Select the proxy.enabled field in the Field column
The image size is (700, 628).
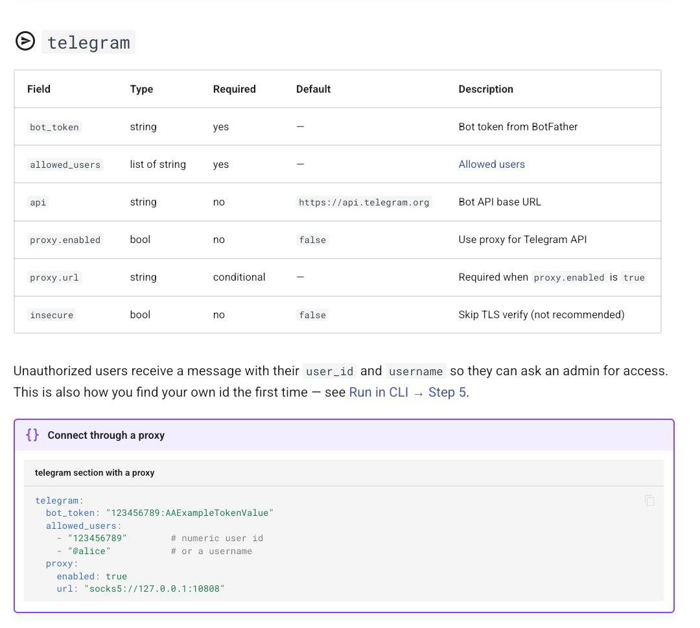(x=65, y=240)
